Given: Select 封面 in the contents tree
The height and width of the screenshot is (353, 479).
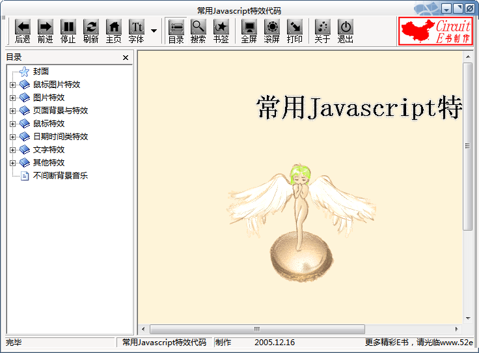Looking at the screenshot, I should pos(41,72).
